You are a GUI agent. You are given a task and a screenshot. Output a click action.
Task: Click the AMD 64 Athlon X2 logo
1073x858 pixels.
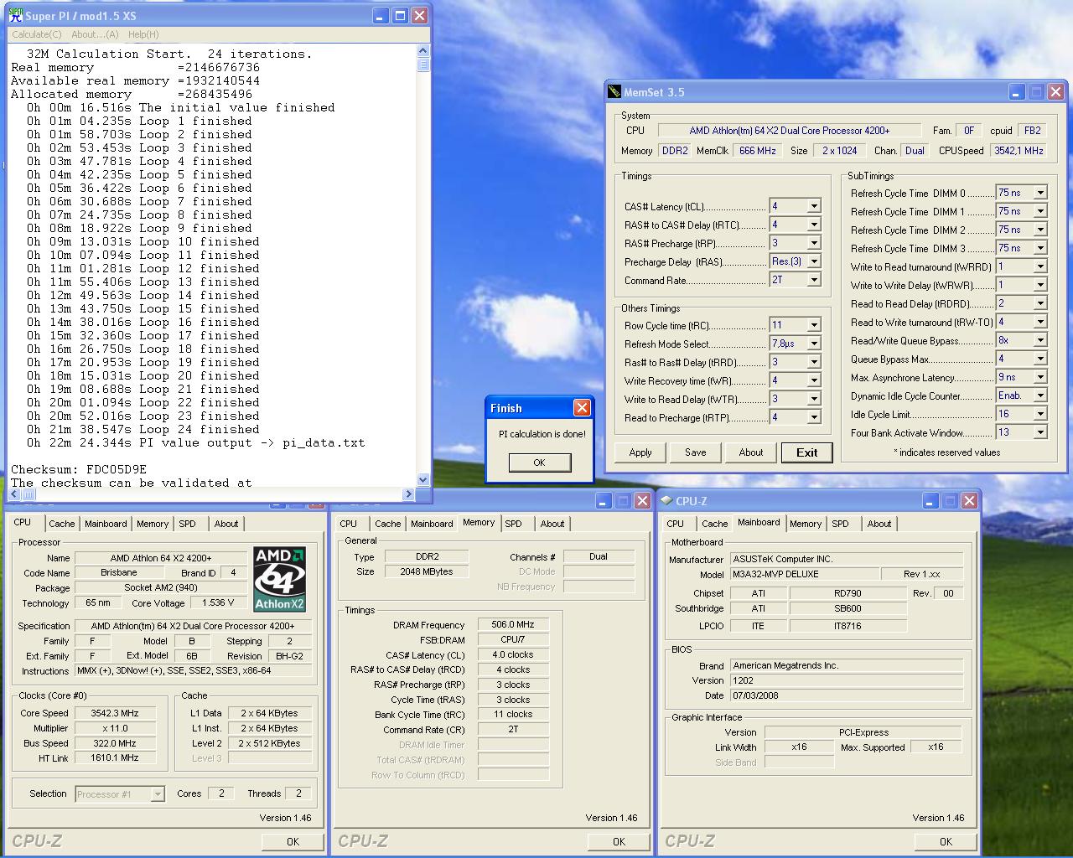280,580
